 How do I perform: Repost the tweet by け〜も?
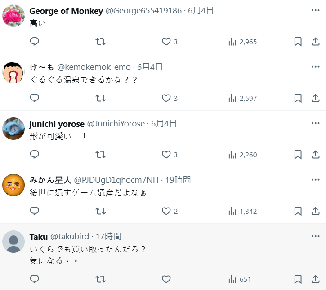(101, 98)
